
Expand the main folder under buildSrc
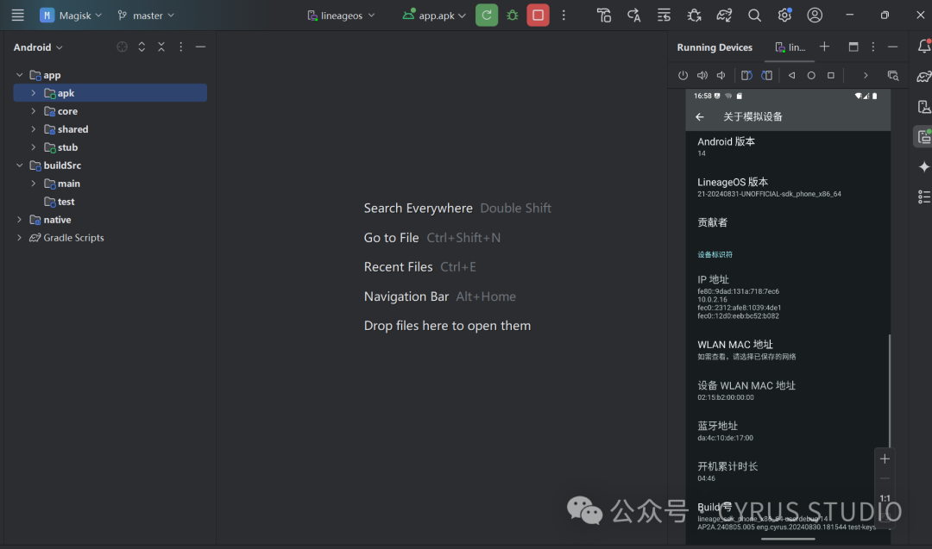(x=34, y=184)
